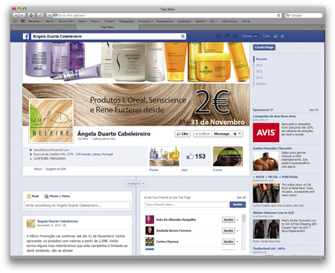
Task: Dismiss Inês De Almeida Margalho invite suggestion
Action: 237,220
